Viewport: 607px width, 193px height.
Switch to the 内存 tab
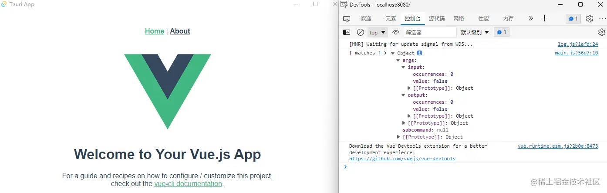tap(508, 19)
